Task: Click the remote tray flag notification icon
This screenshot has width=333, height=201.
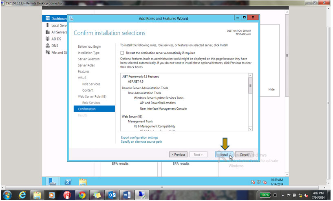Action: tap(253, 182)
